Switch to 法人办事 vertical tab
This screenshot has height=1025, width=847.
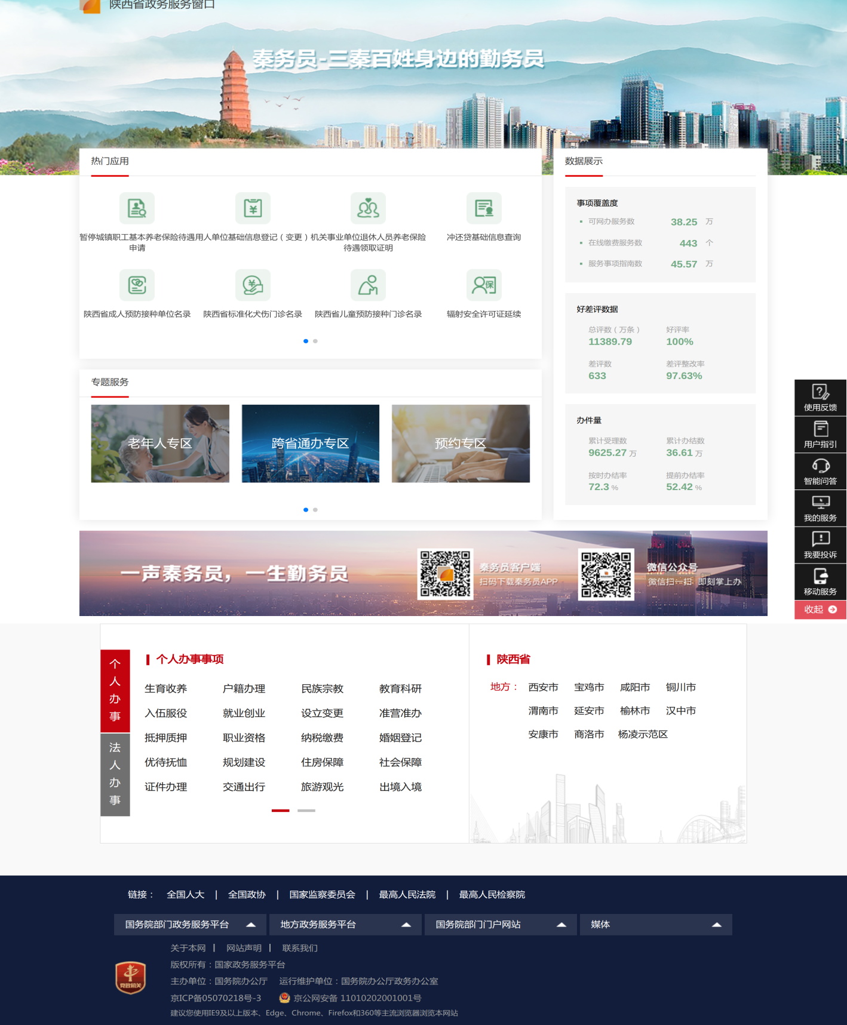pyautogui.click(x=115, y=774)
